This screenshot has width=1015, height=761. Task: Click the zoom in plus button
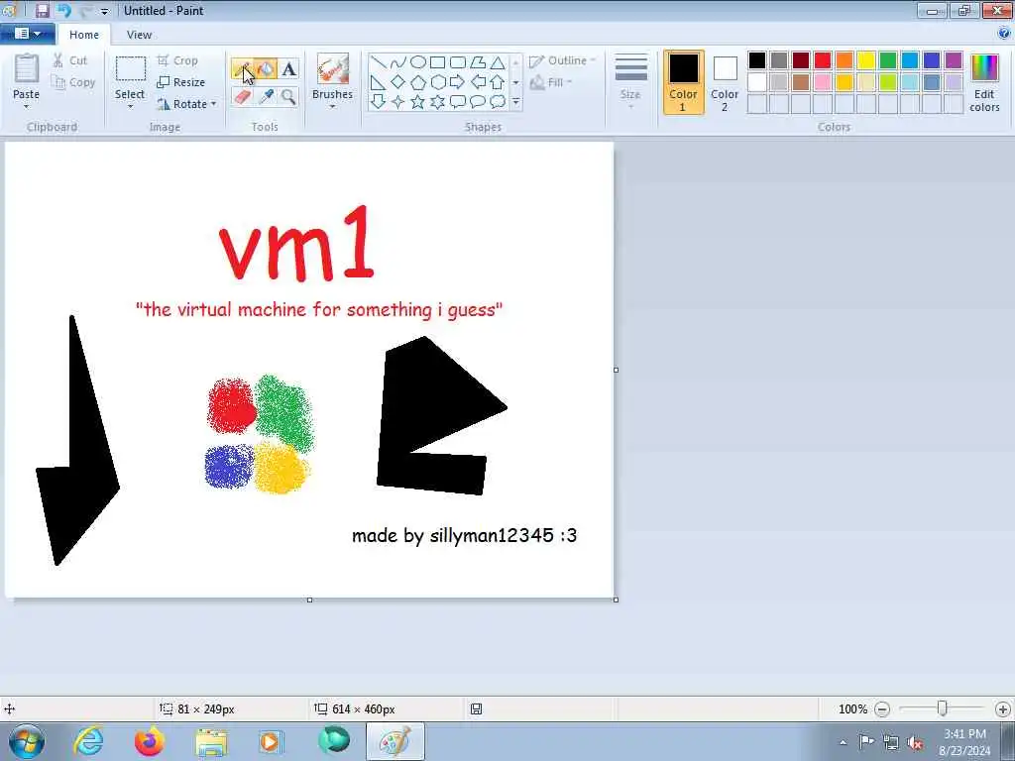(1003, 709)
